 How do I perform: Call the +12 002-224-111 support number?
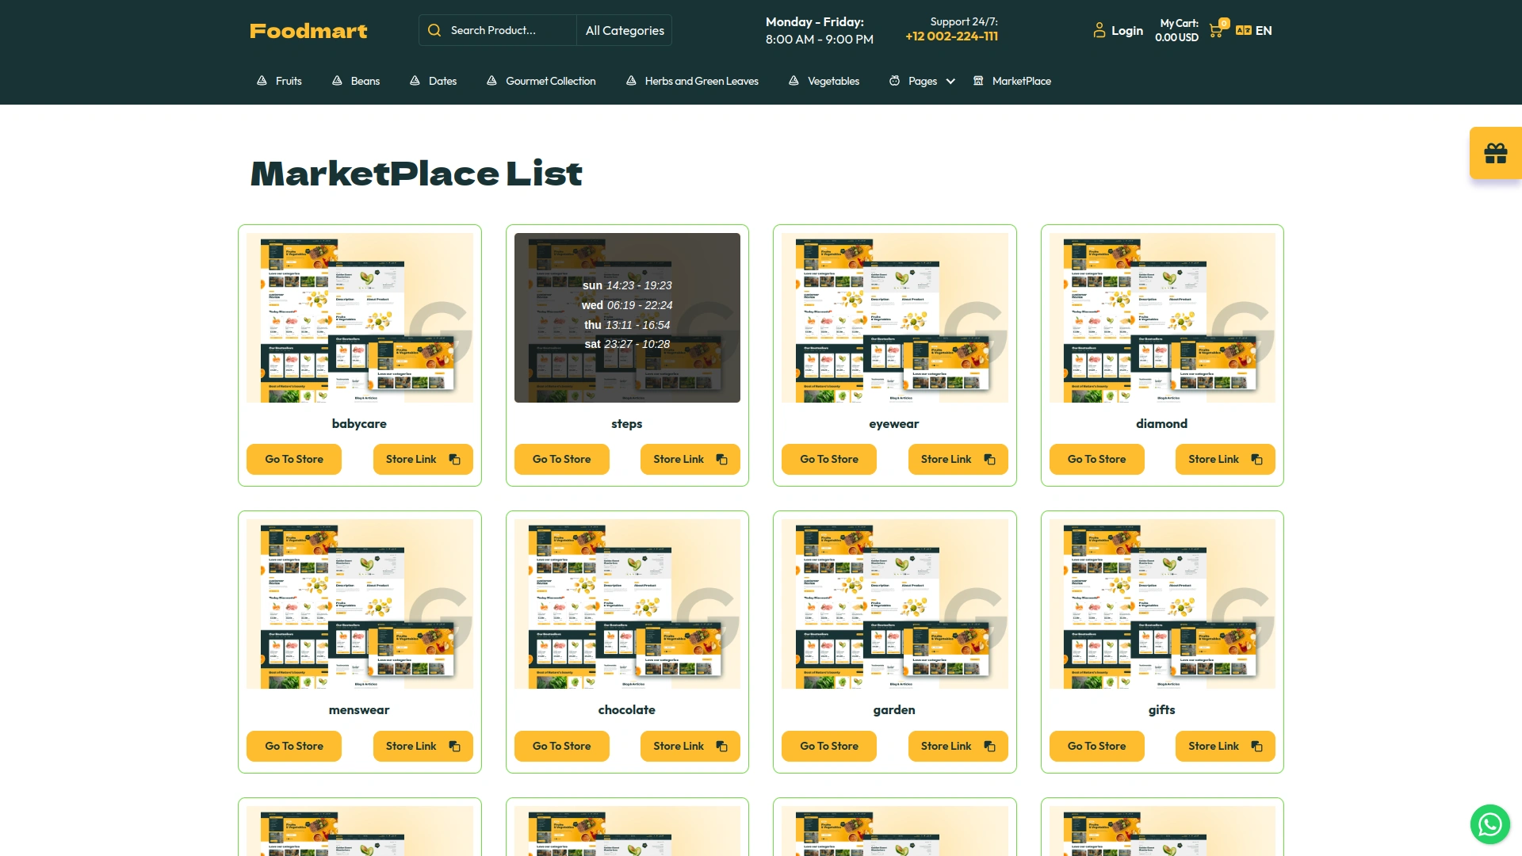(x=951, y=36)
